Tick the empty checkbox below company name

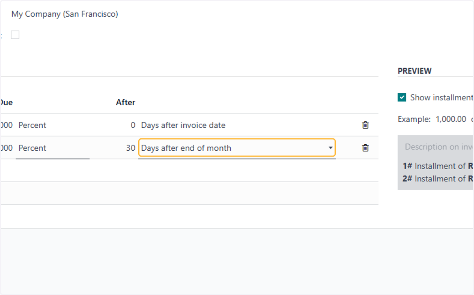[x=15, y=35]
